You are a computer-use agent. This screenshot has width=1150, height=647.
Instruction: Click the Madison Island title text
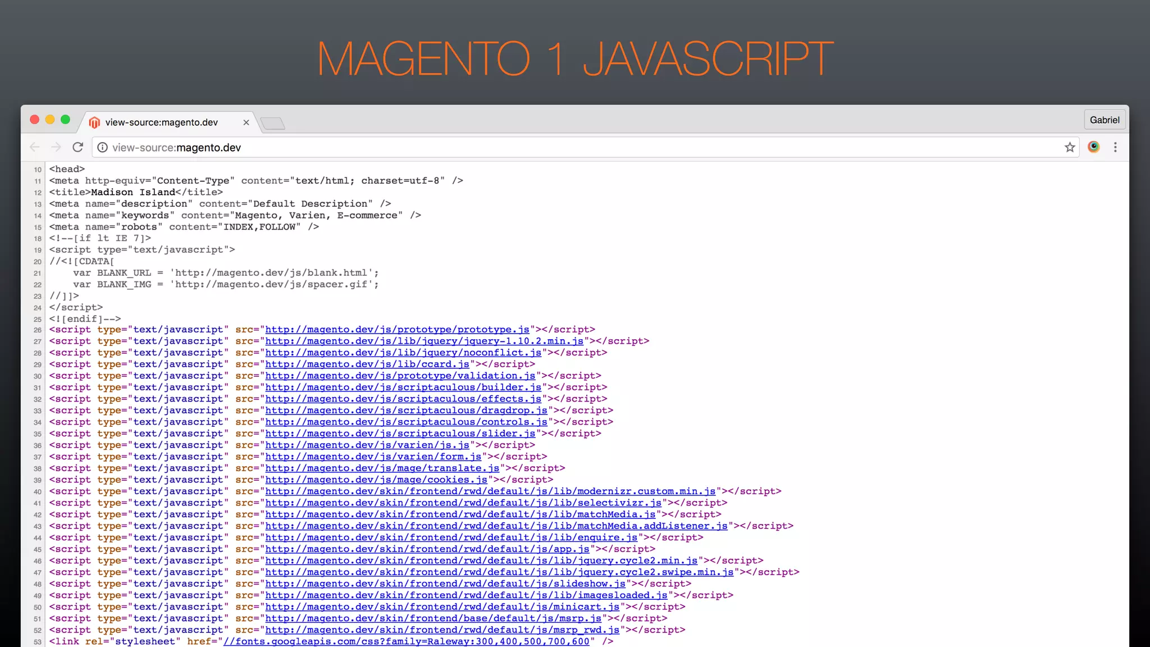pos(133,192)
